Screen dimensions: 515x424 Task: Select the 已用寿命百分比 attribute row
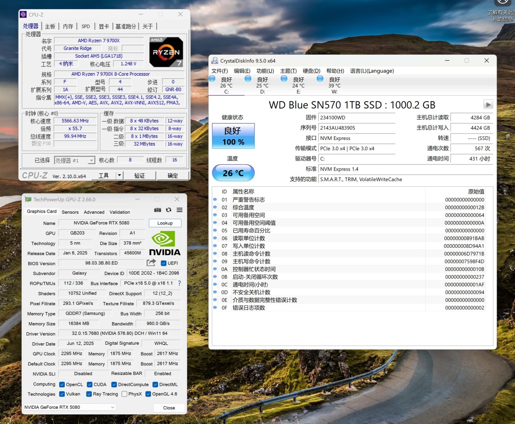(251, 231)
